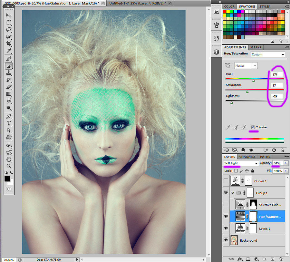
Task: Pick the Eyedropper tool in the toolbox
Action: (x=9, y=51)
